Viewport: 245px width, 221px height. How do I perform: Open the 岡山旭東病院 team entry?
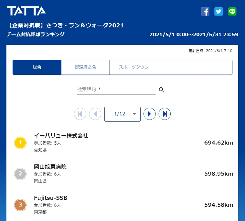pos(50,167)
